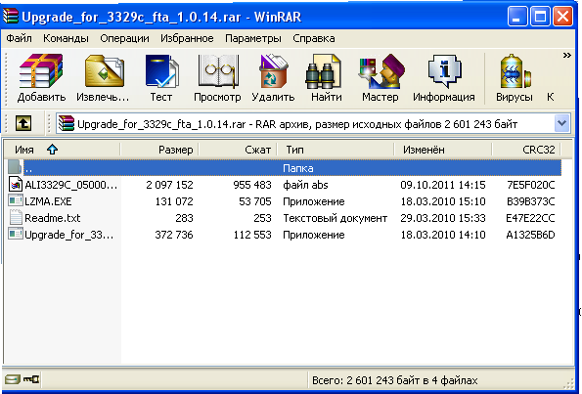Screen dimensions: 582x394
Task: Click the Upgrade_for_33 application icon
Action: click(16, 234)
